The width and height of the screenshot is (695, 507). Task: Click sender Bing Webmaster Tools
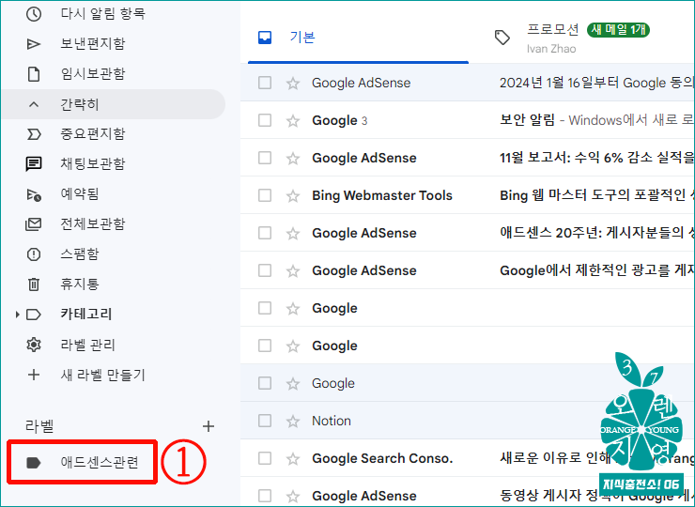tap(382, 195)
